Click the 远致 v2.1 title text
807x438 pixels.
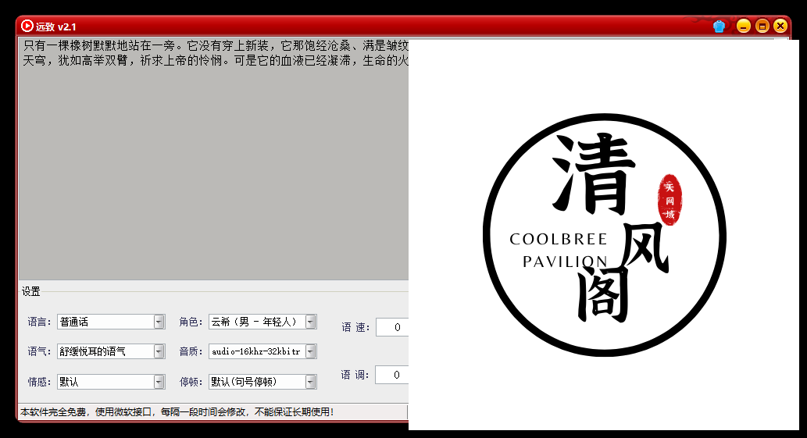[56, 27]
